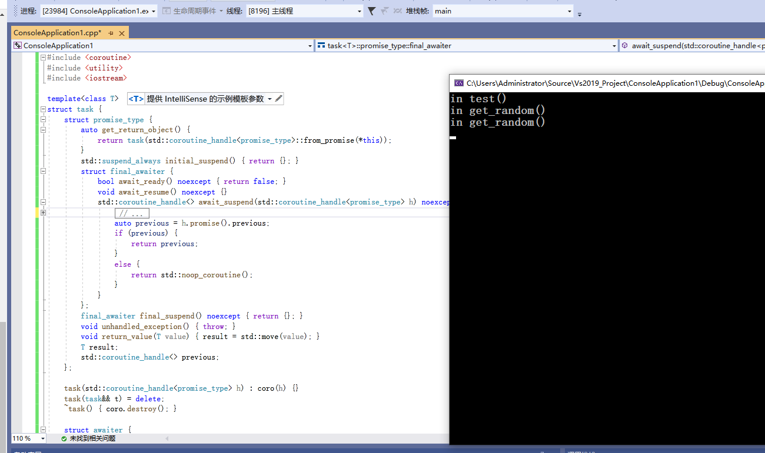Toggle the show-flagged-threads-only filter icon

pos(385,11)
